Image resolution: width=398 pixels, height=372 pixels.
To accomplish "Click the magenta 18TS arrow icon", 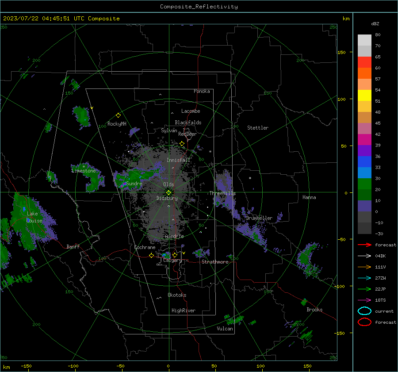I will [x=364, y=300].
